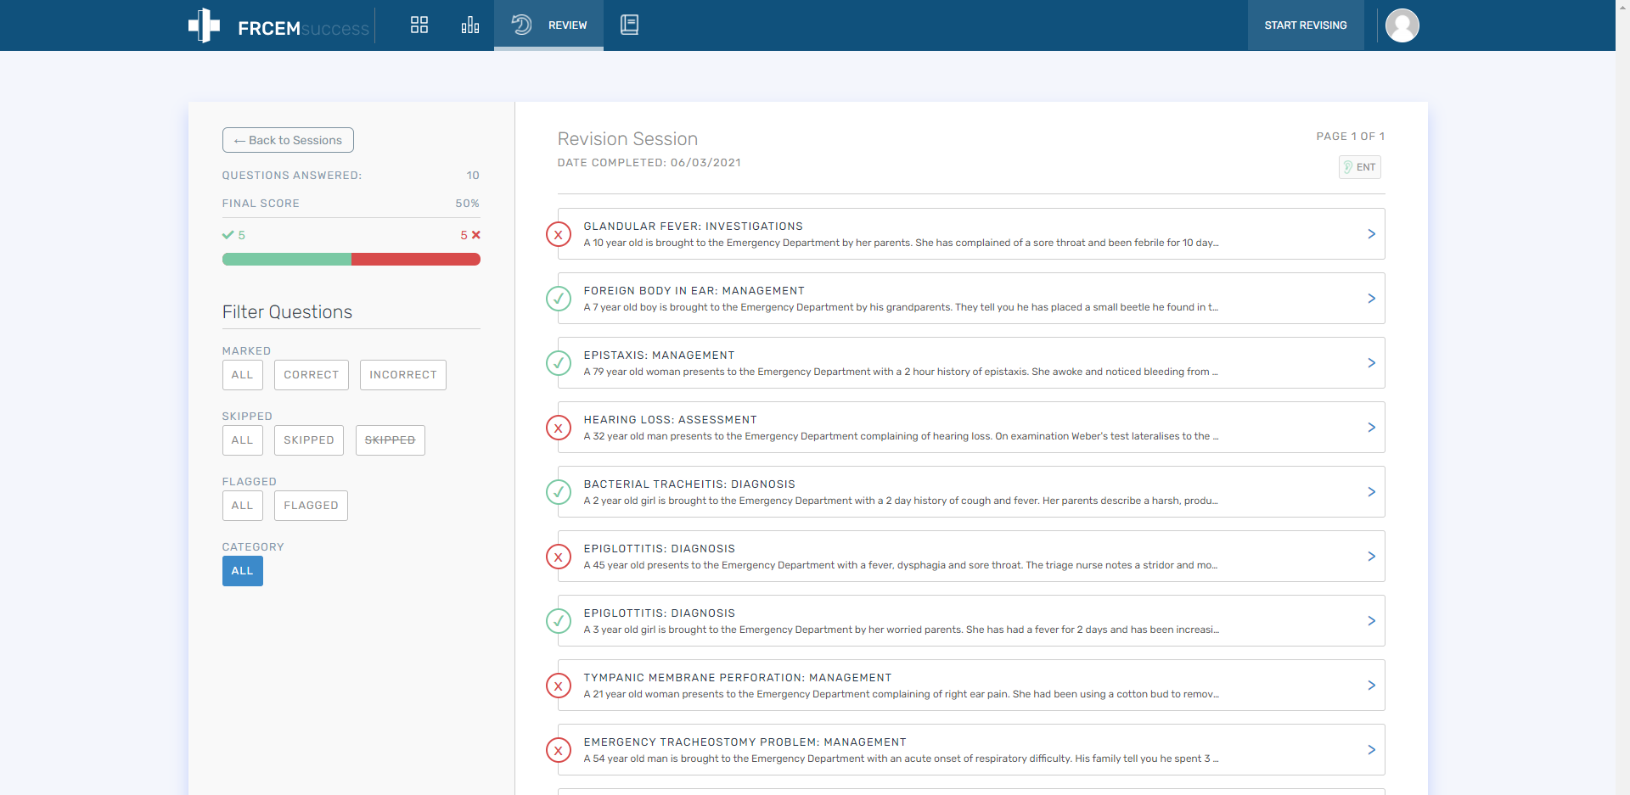
Task: Click incorrect icon on Hearing Loss question
Action: coord(559,428)
